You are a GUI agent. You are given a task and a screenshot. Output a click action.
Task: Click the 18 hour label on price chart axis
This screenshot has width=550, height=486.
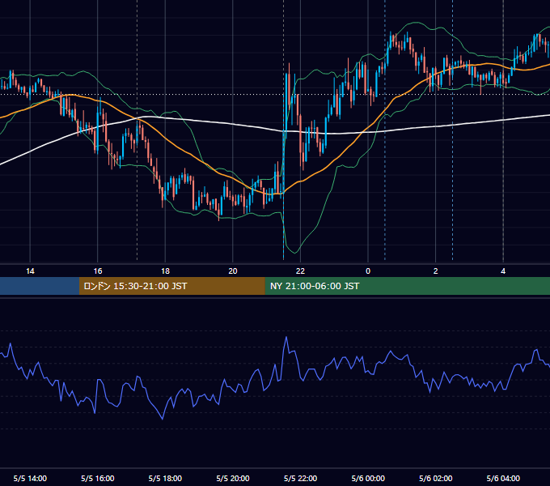coord(165,271)
